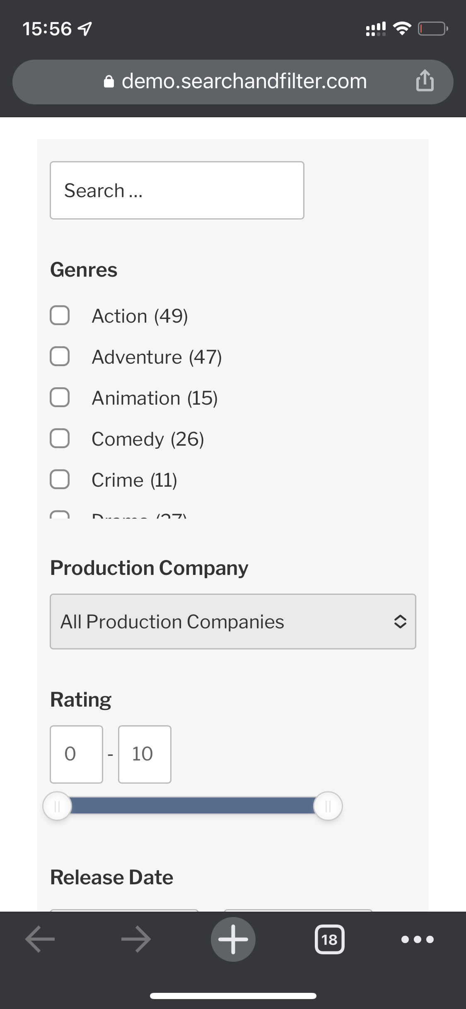Screen dimensions: 466x1009
Task: Click the minimum rating input showing 0
Action: [76, 754]
